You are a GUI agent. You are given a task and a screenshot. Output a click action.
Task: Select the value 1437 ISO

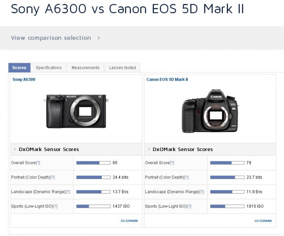(x=121, y=206)
